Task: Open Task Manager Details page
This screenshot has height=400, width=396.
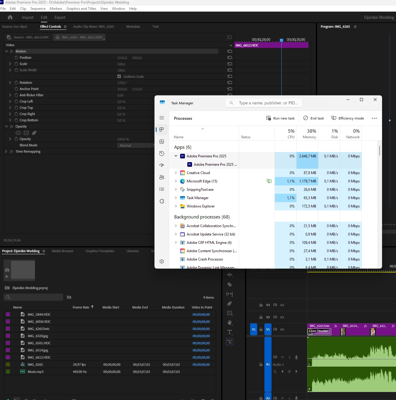Action: [x=162, y=189]
